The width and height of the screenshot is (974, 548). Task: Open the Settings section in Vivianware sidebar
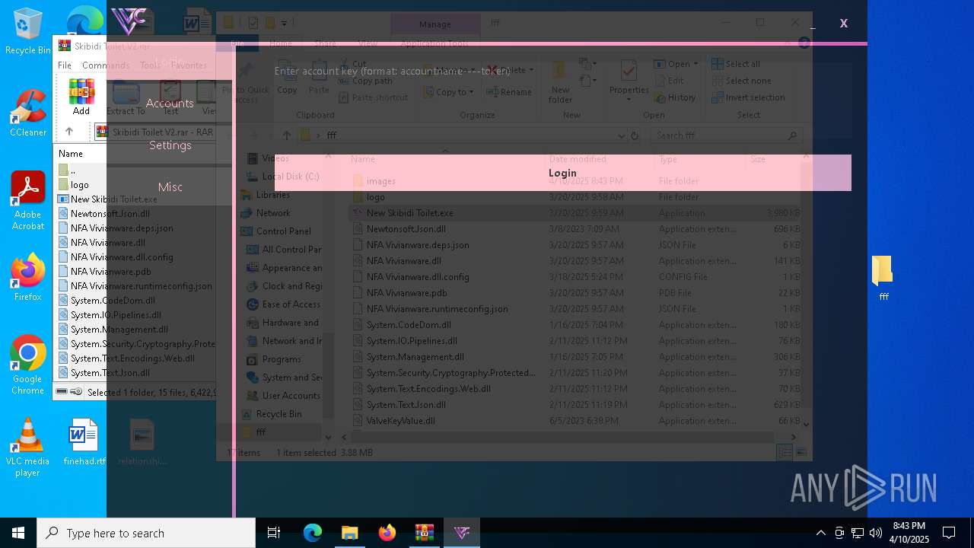pyautogui.click(x=170, y=145)
